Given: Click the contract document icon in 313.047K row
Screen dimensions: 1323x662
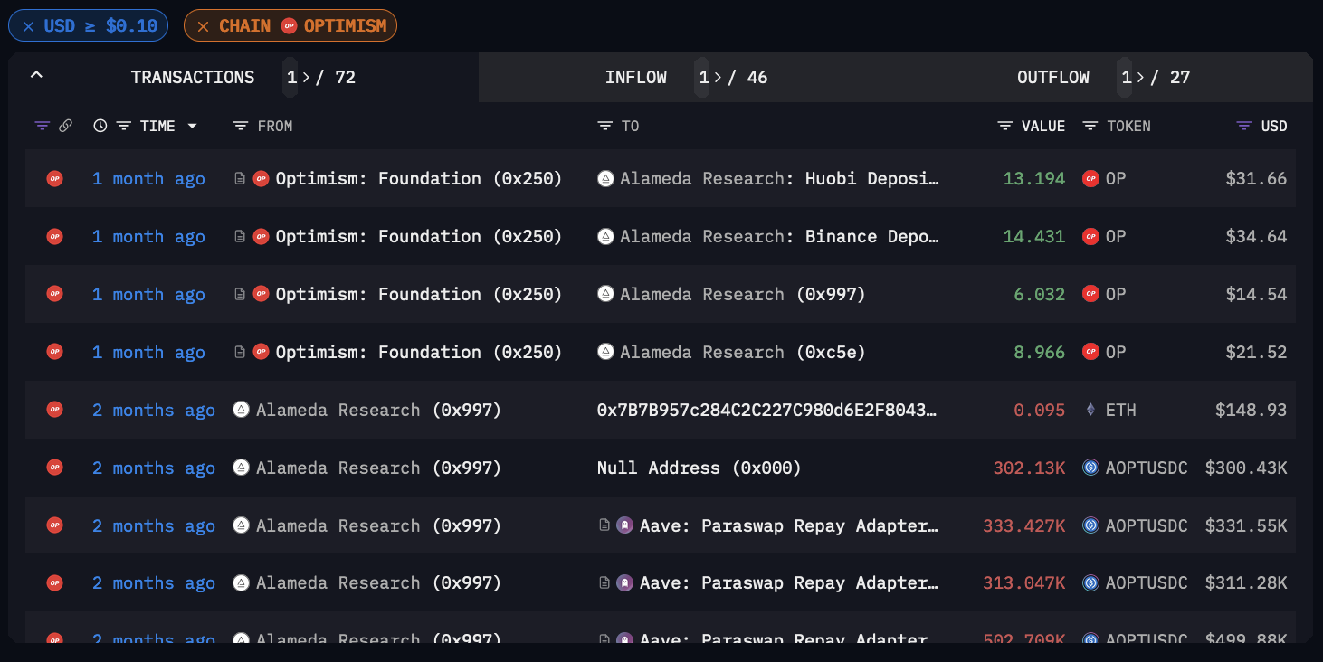Looking at the screenshot, I should pos(604,584).
